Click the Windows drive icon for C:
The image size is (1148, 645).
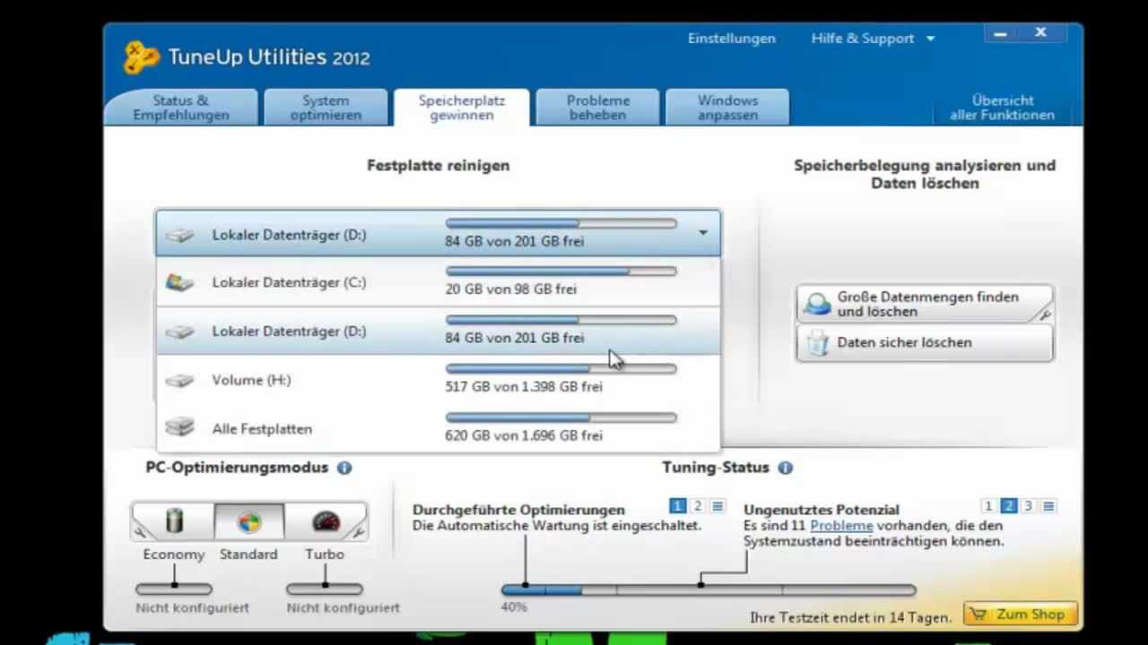tap(179, 283)
